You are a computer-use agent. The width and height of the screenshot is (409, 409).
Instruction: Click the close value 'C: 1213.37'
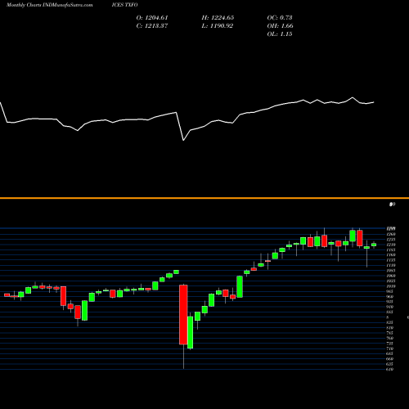click(152, 26)
